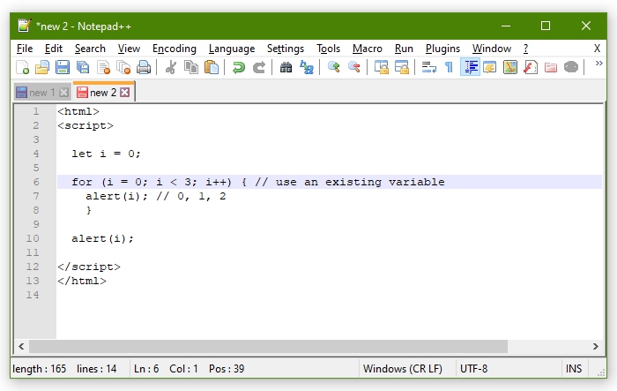This screenshot has height=391, width=617.
Task: Open the Tools menu
Action: pos(328,49)
